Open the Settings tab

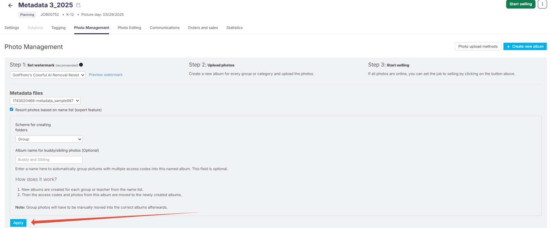pos(12,28)
